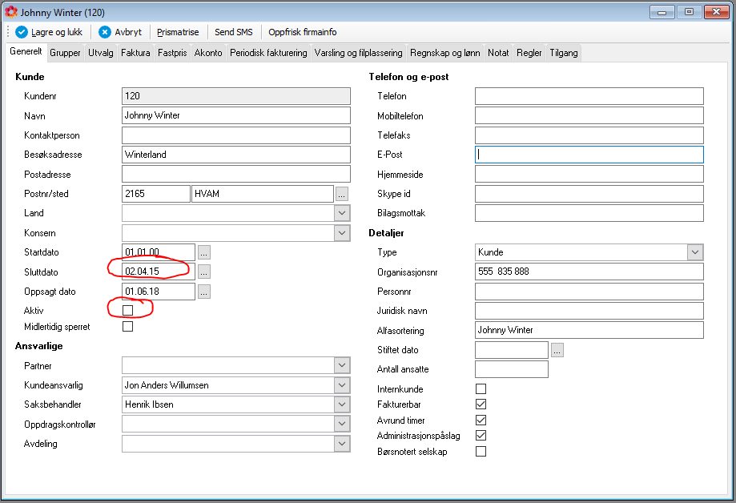This screenshot has width=736, height=503.
Task: Open the Varsling og filplassering tab
Action: [x=359, y=53]
